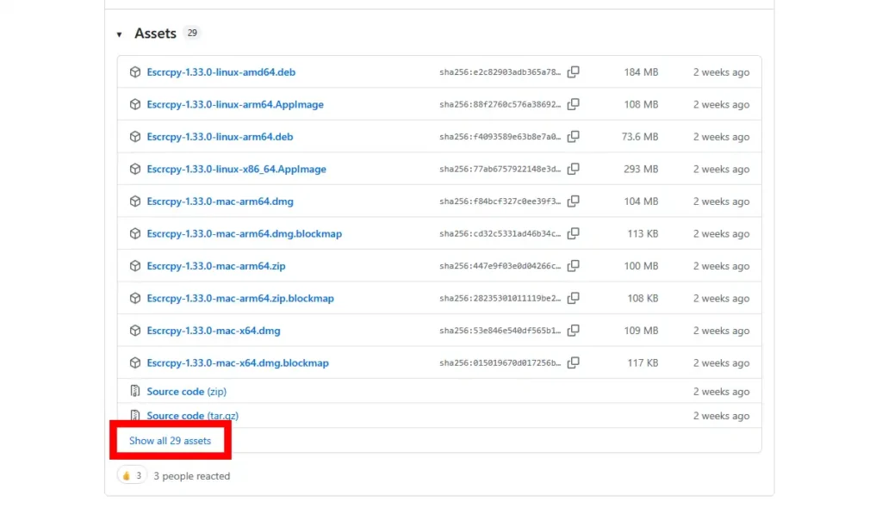882x514 pixels.
Task: Click file icon next to Source code (tar.gz)
Action: pos(135,415)
